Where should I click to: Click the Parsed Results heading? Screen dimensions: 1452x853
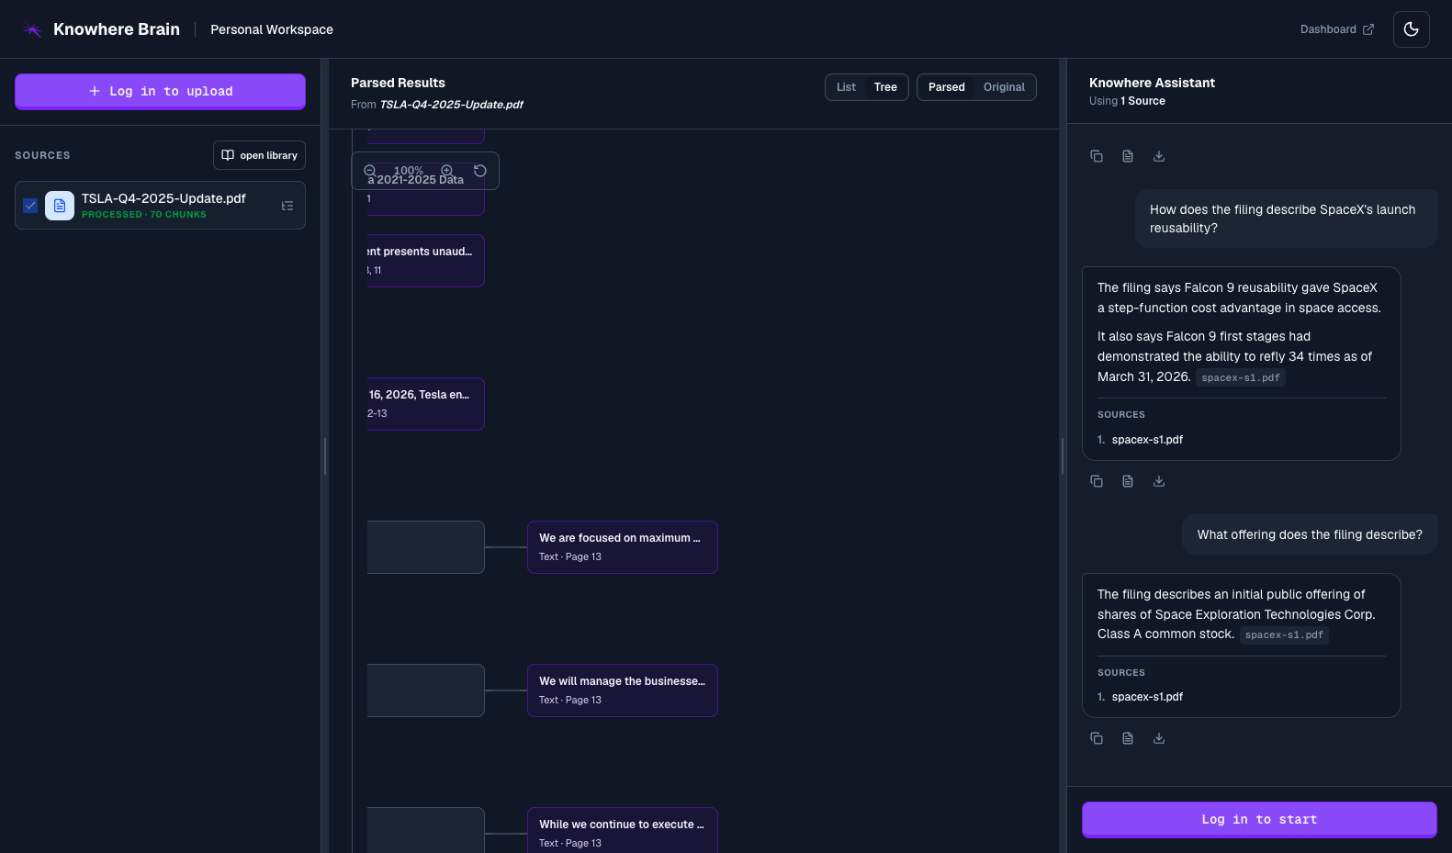coord(398,83)
